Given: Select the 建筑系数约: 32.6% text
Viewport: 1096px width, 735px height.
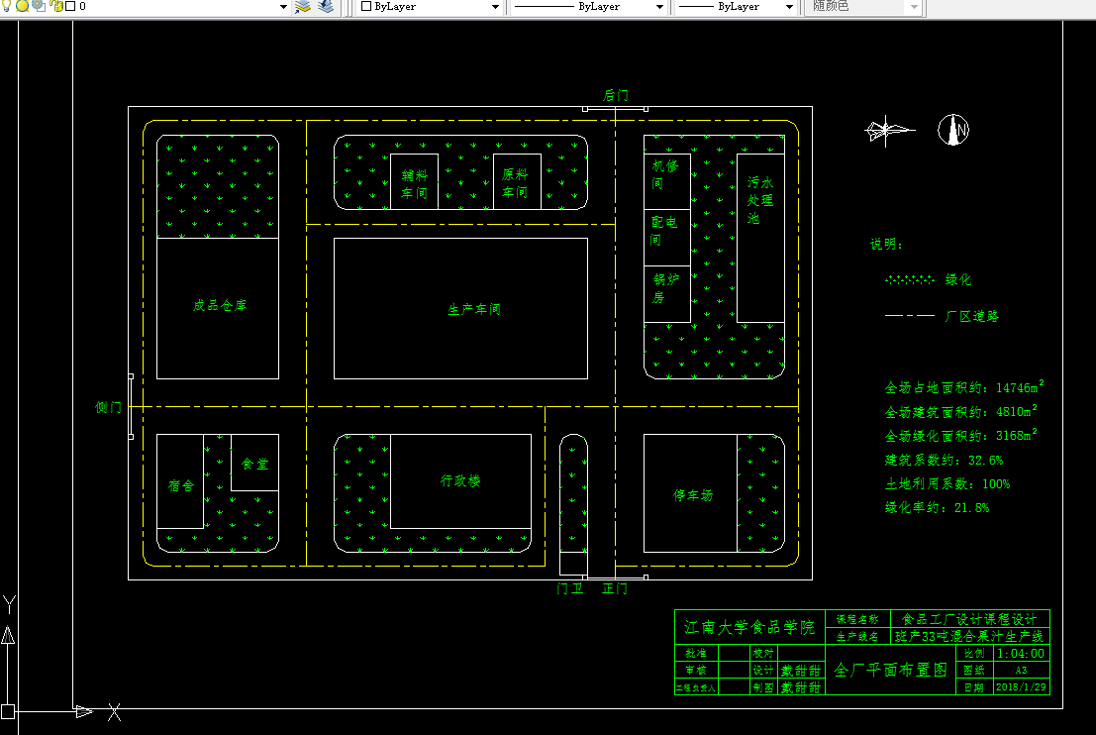Looking at the screenshot, I should 944,461.
